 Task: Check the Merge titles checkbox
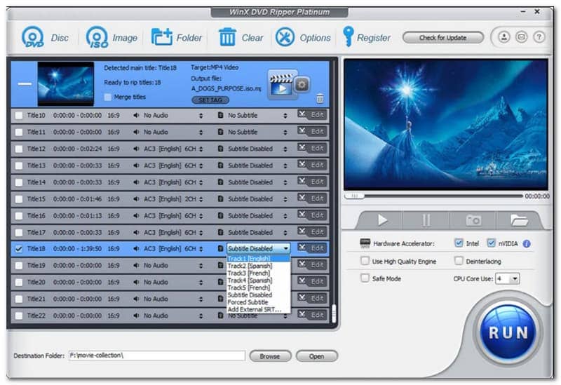point(107,97)
